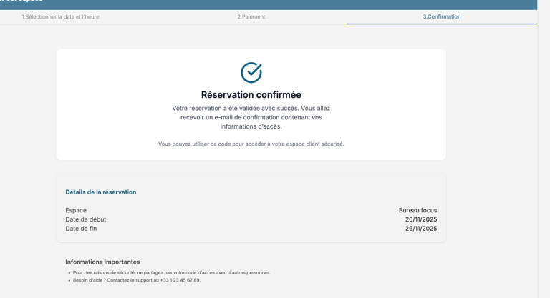Click the end date value 26/11/2025
The image size is (550, 298).
(x=421, y=229)
